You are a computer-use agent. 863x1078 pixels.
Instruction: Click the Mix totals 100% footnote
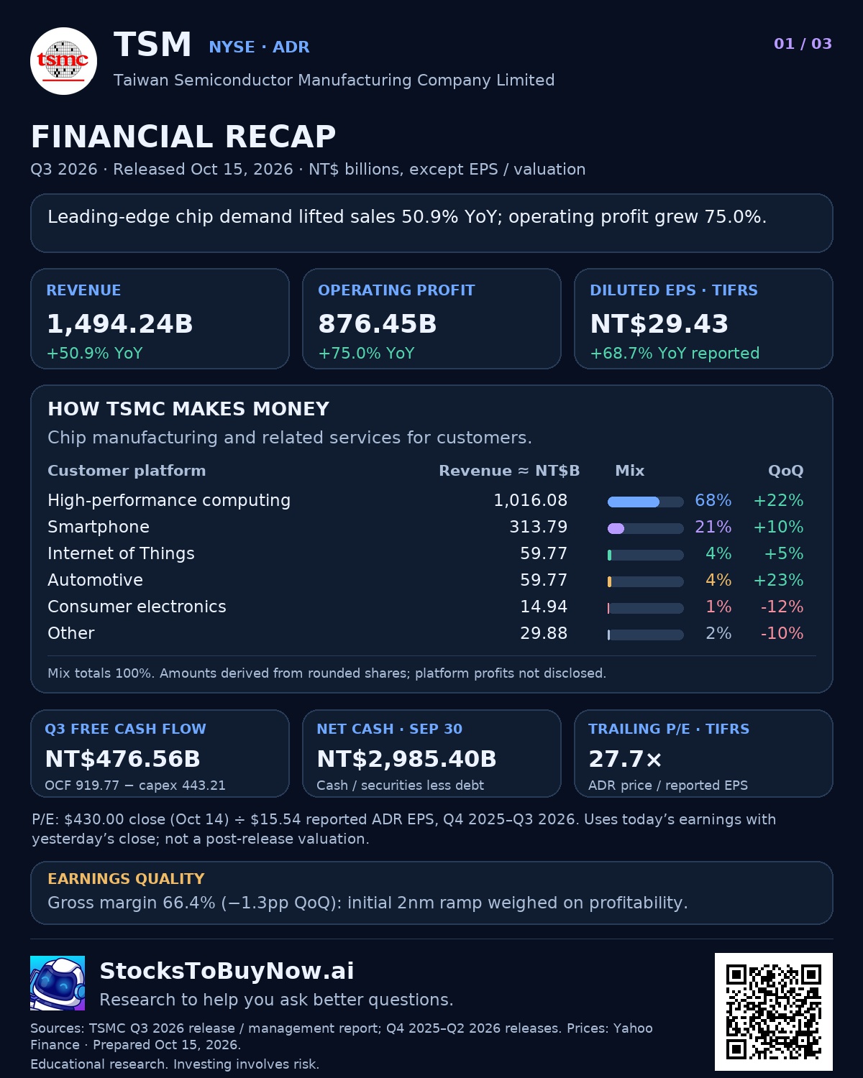[x=327, y=673]
